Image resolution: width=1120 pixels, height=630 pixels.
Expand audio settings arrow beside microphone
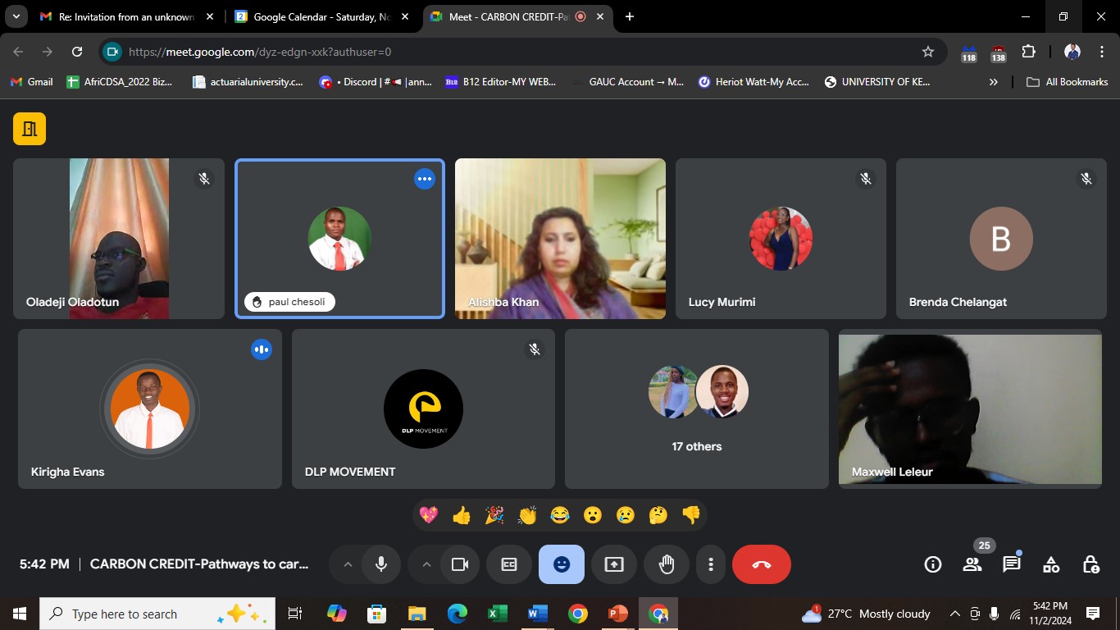(348, 564)
